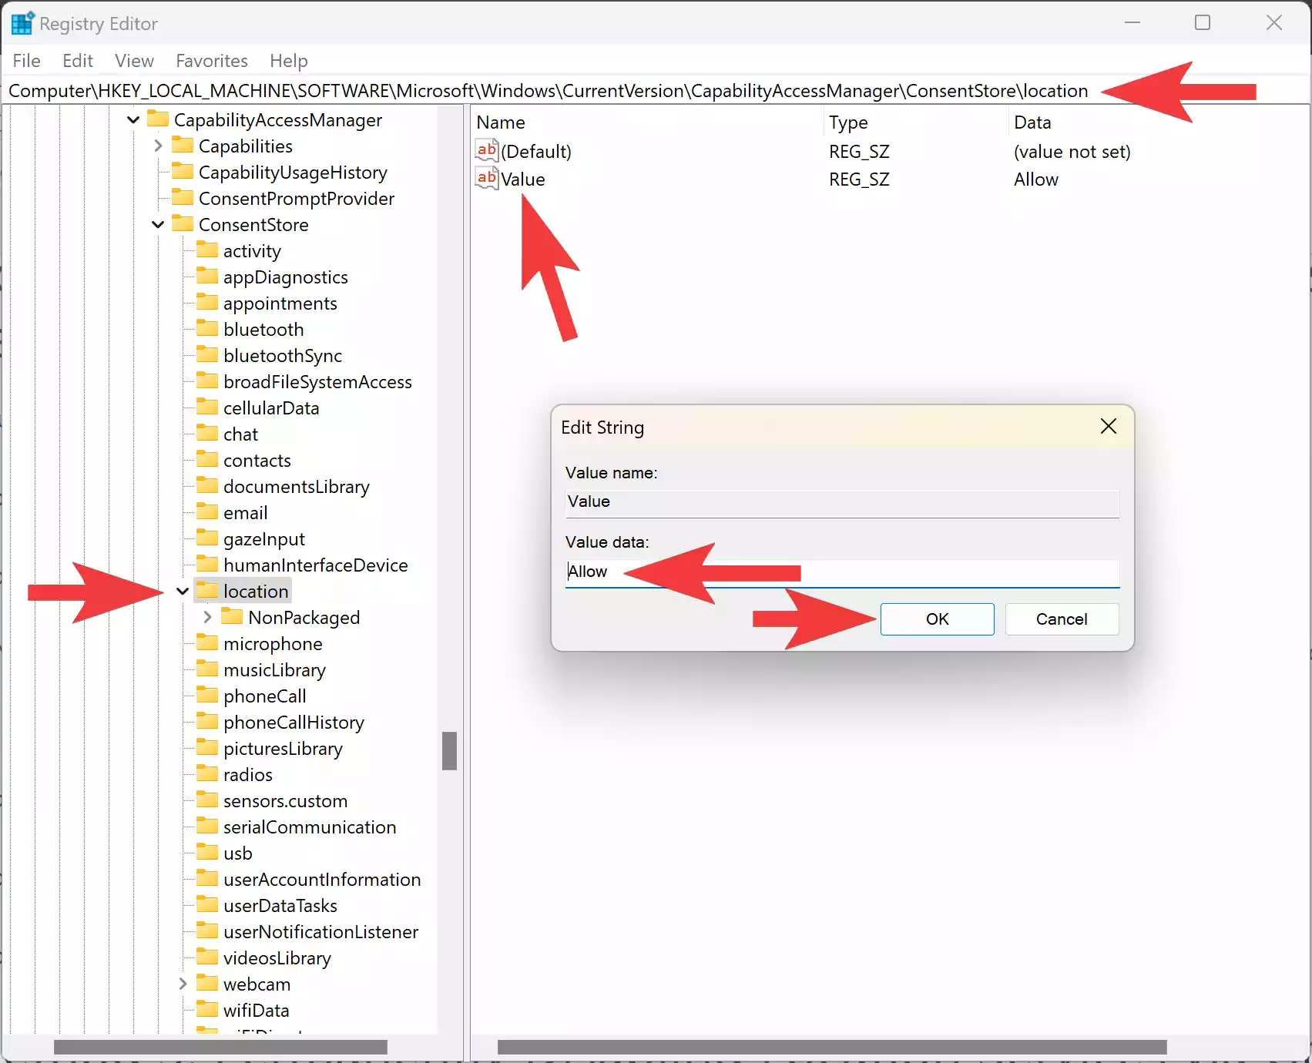Image resolution: width=1312 pixels, height=1063 pixels.
Task: Select the serialCommunication key
Action: tap(310, 827)
